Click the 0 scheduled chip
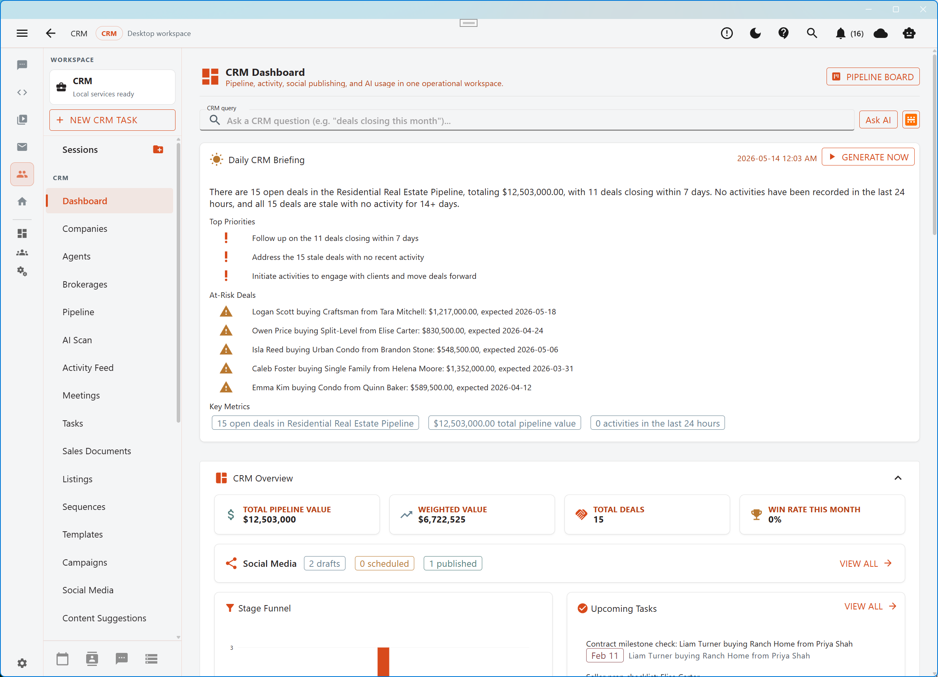 [x=384, y=563]
